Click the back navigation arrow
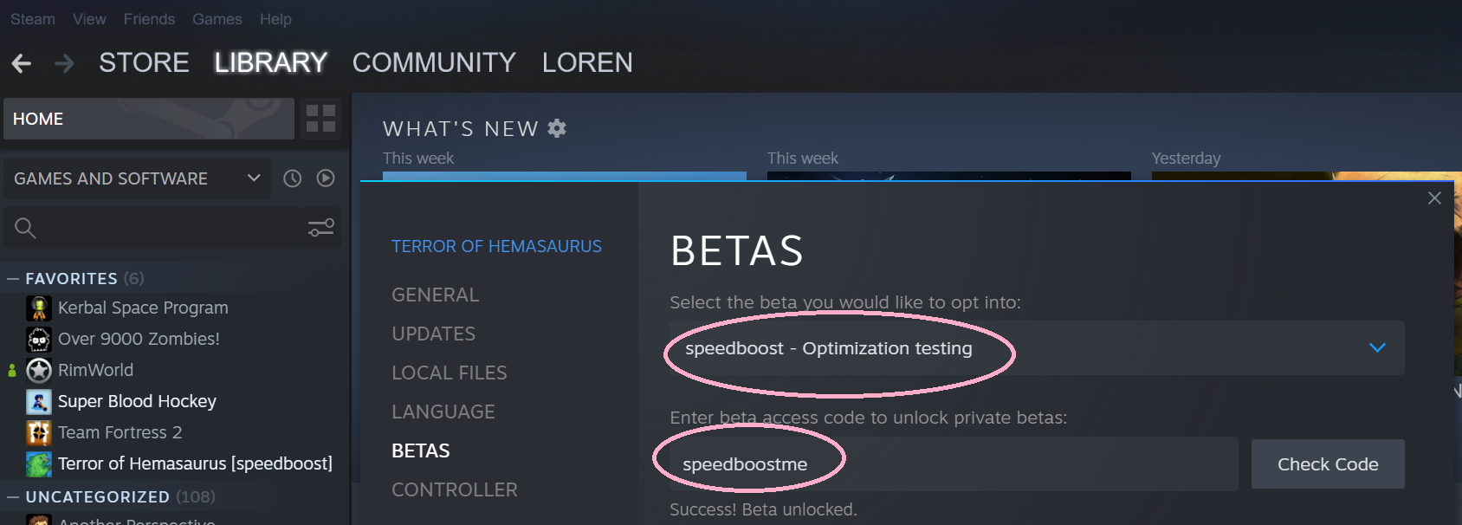 22,63
